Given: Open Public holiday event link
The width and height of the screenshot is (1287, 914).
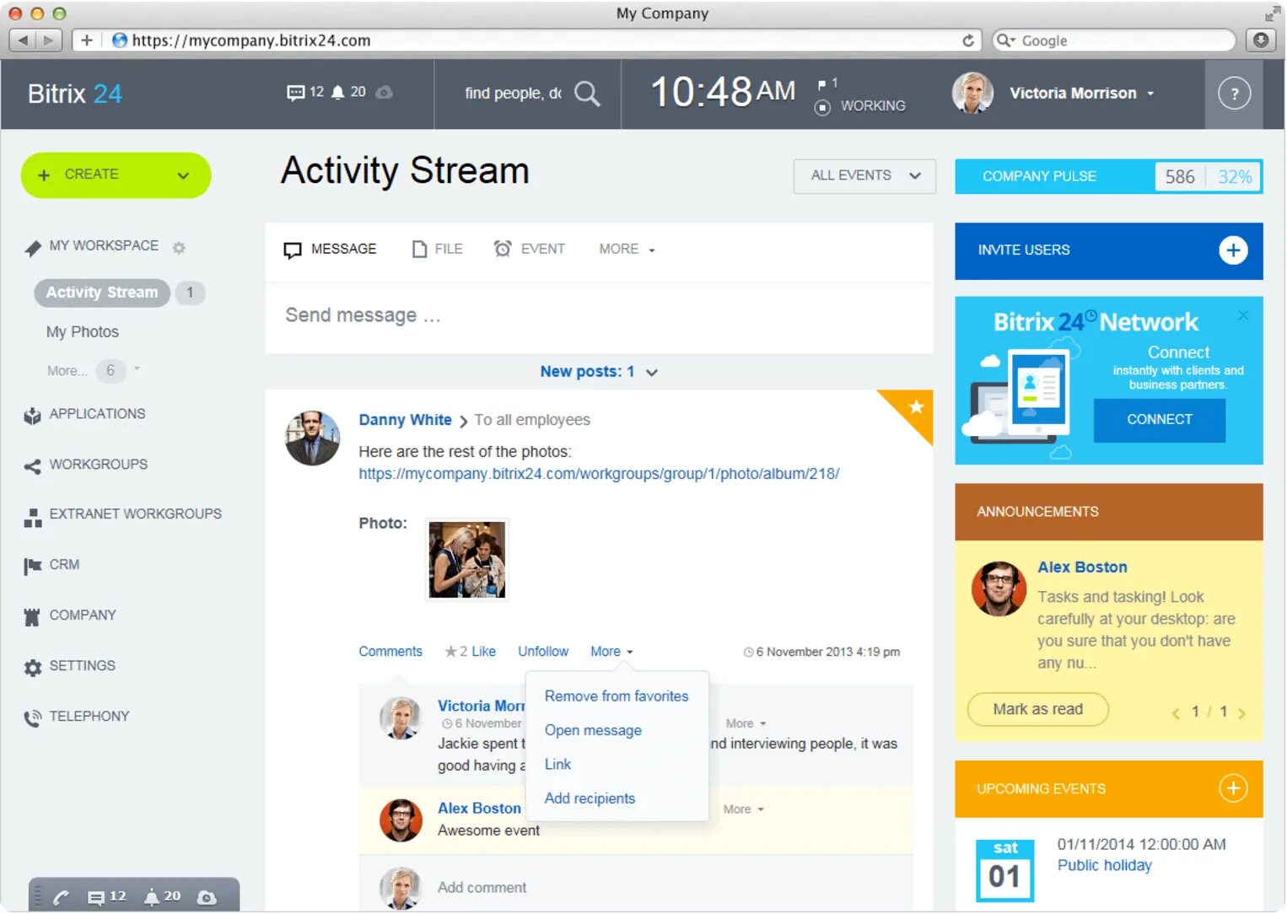Looking at the screenshot, I should (x=1104, y=866).
